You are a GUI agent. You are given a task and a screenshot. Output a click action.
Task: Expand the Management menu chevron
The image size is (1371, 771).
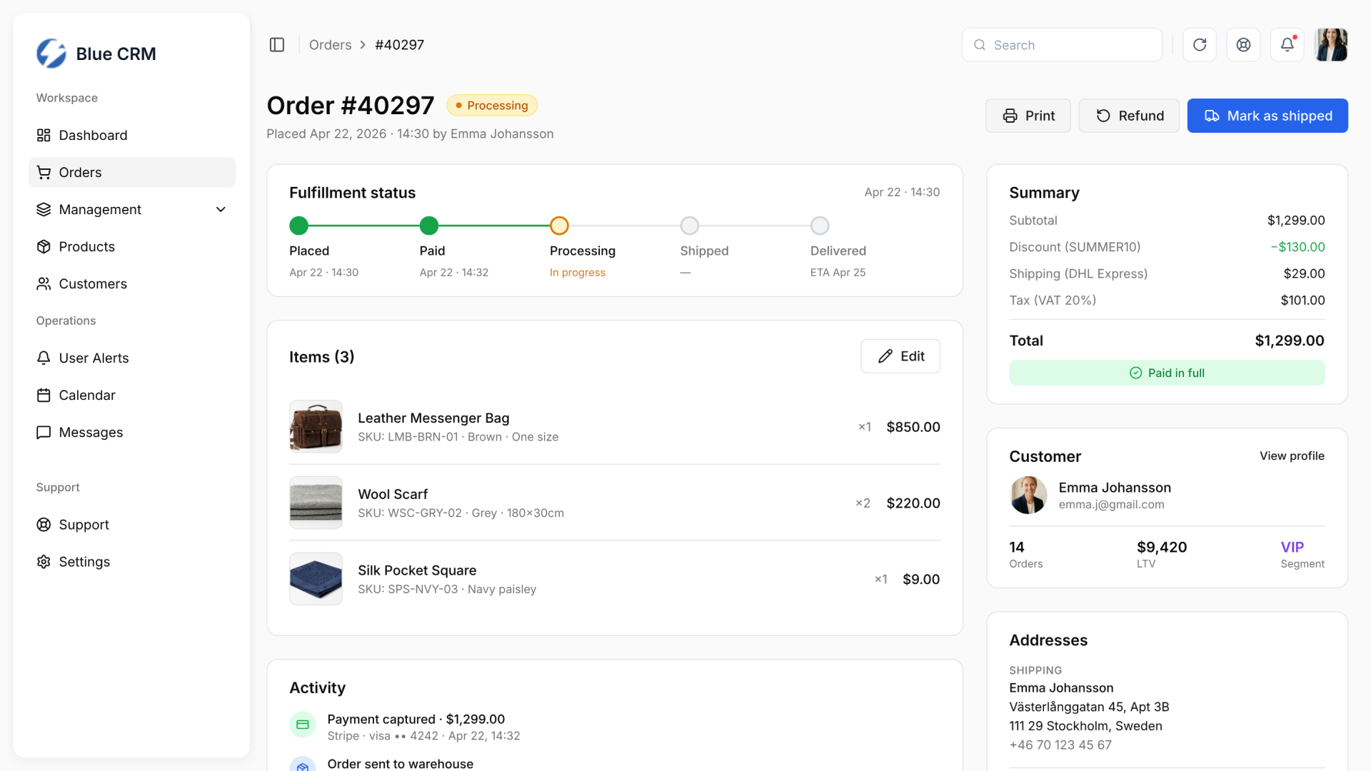tap(221, 210)
